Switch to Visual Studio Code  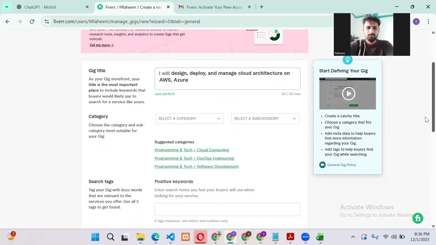170,237
